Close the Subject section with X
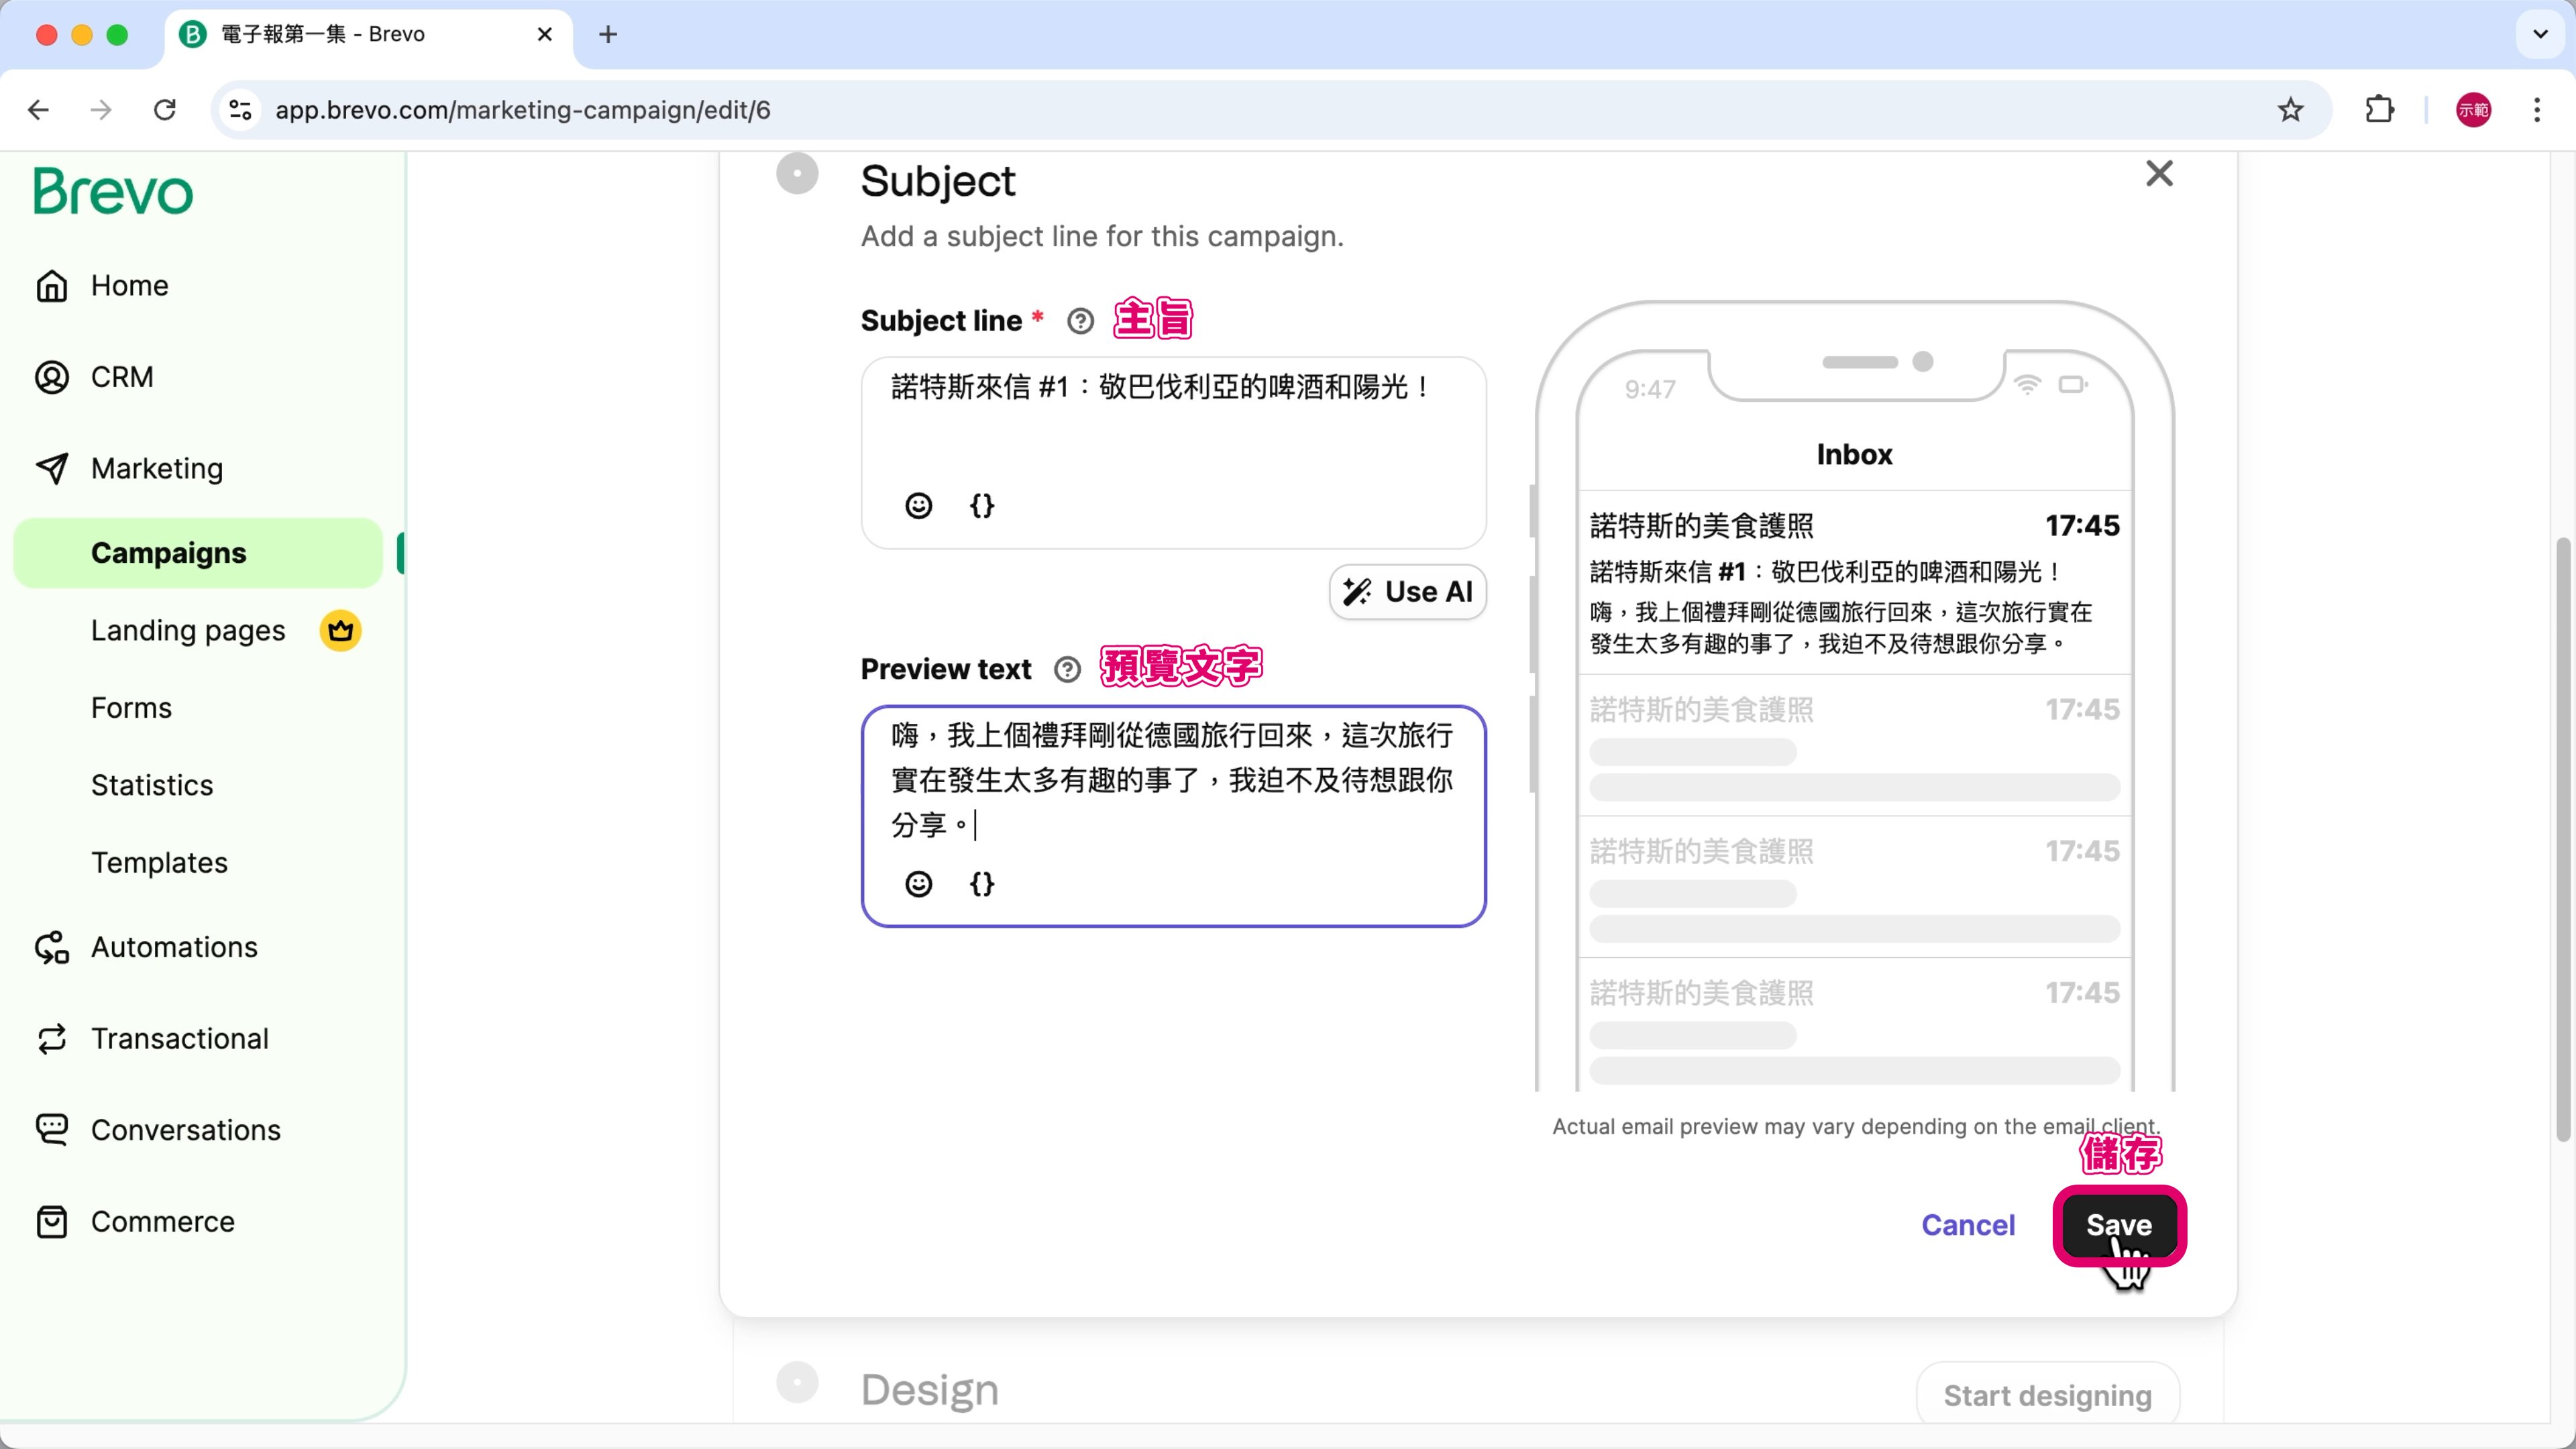This screenshot has height=1449, width=2576. point(2159,174)
